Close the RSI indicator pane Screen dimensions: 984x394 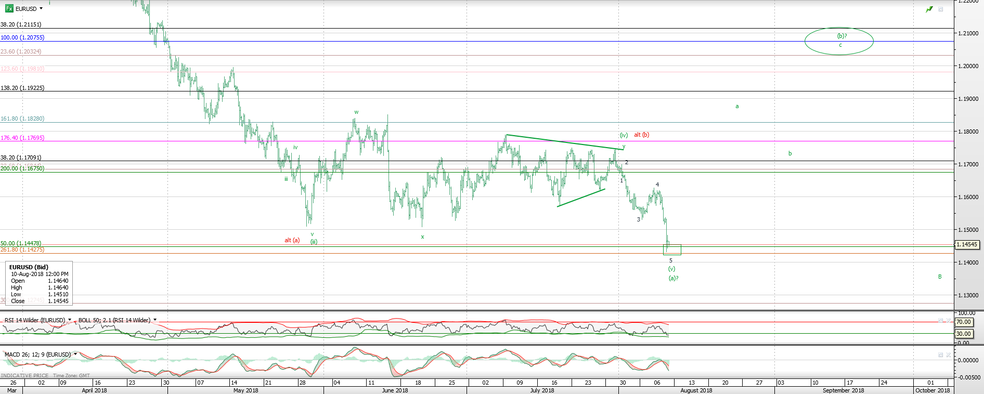click(948, 320)
